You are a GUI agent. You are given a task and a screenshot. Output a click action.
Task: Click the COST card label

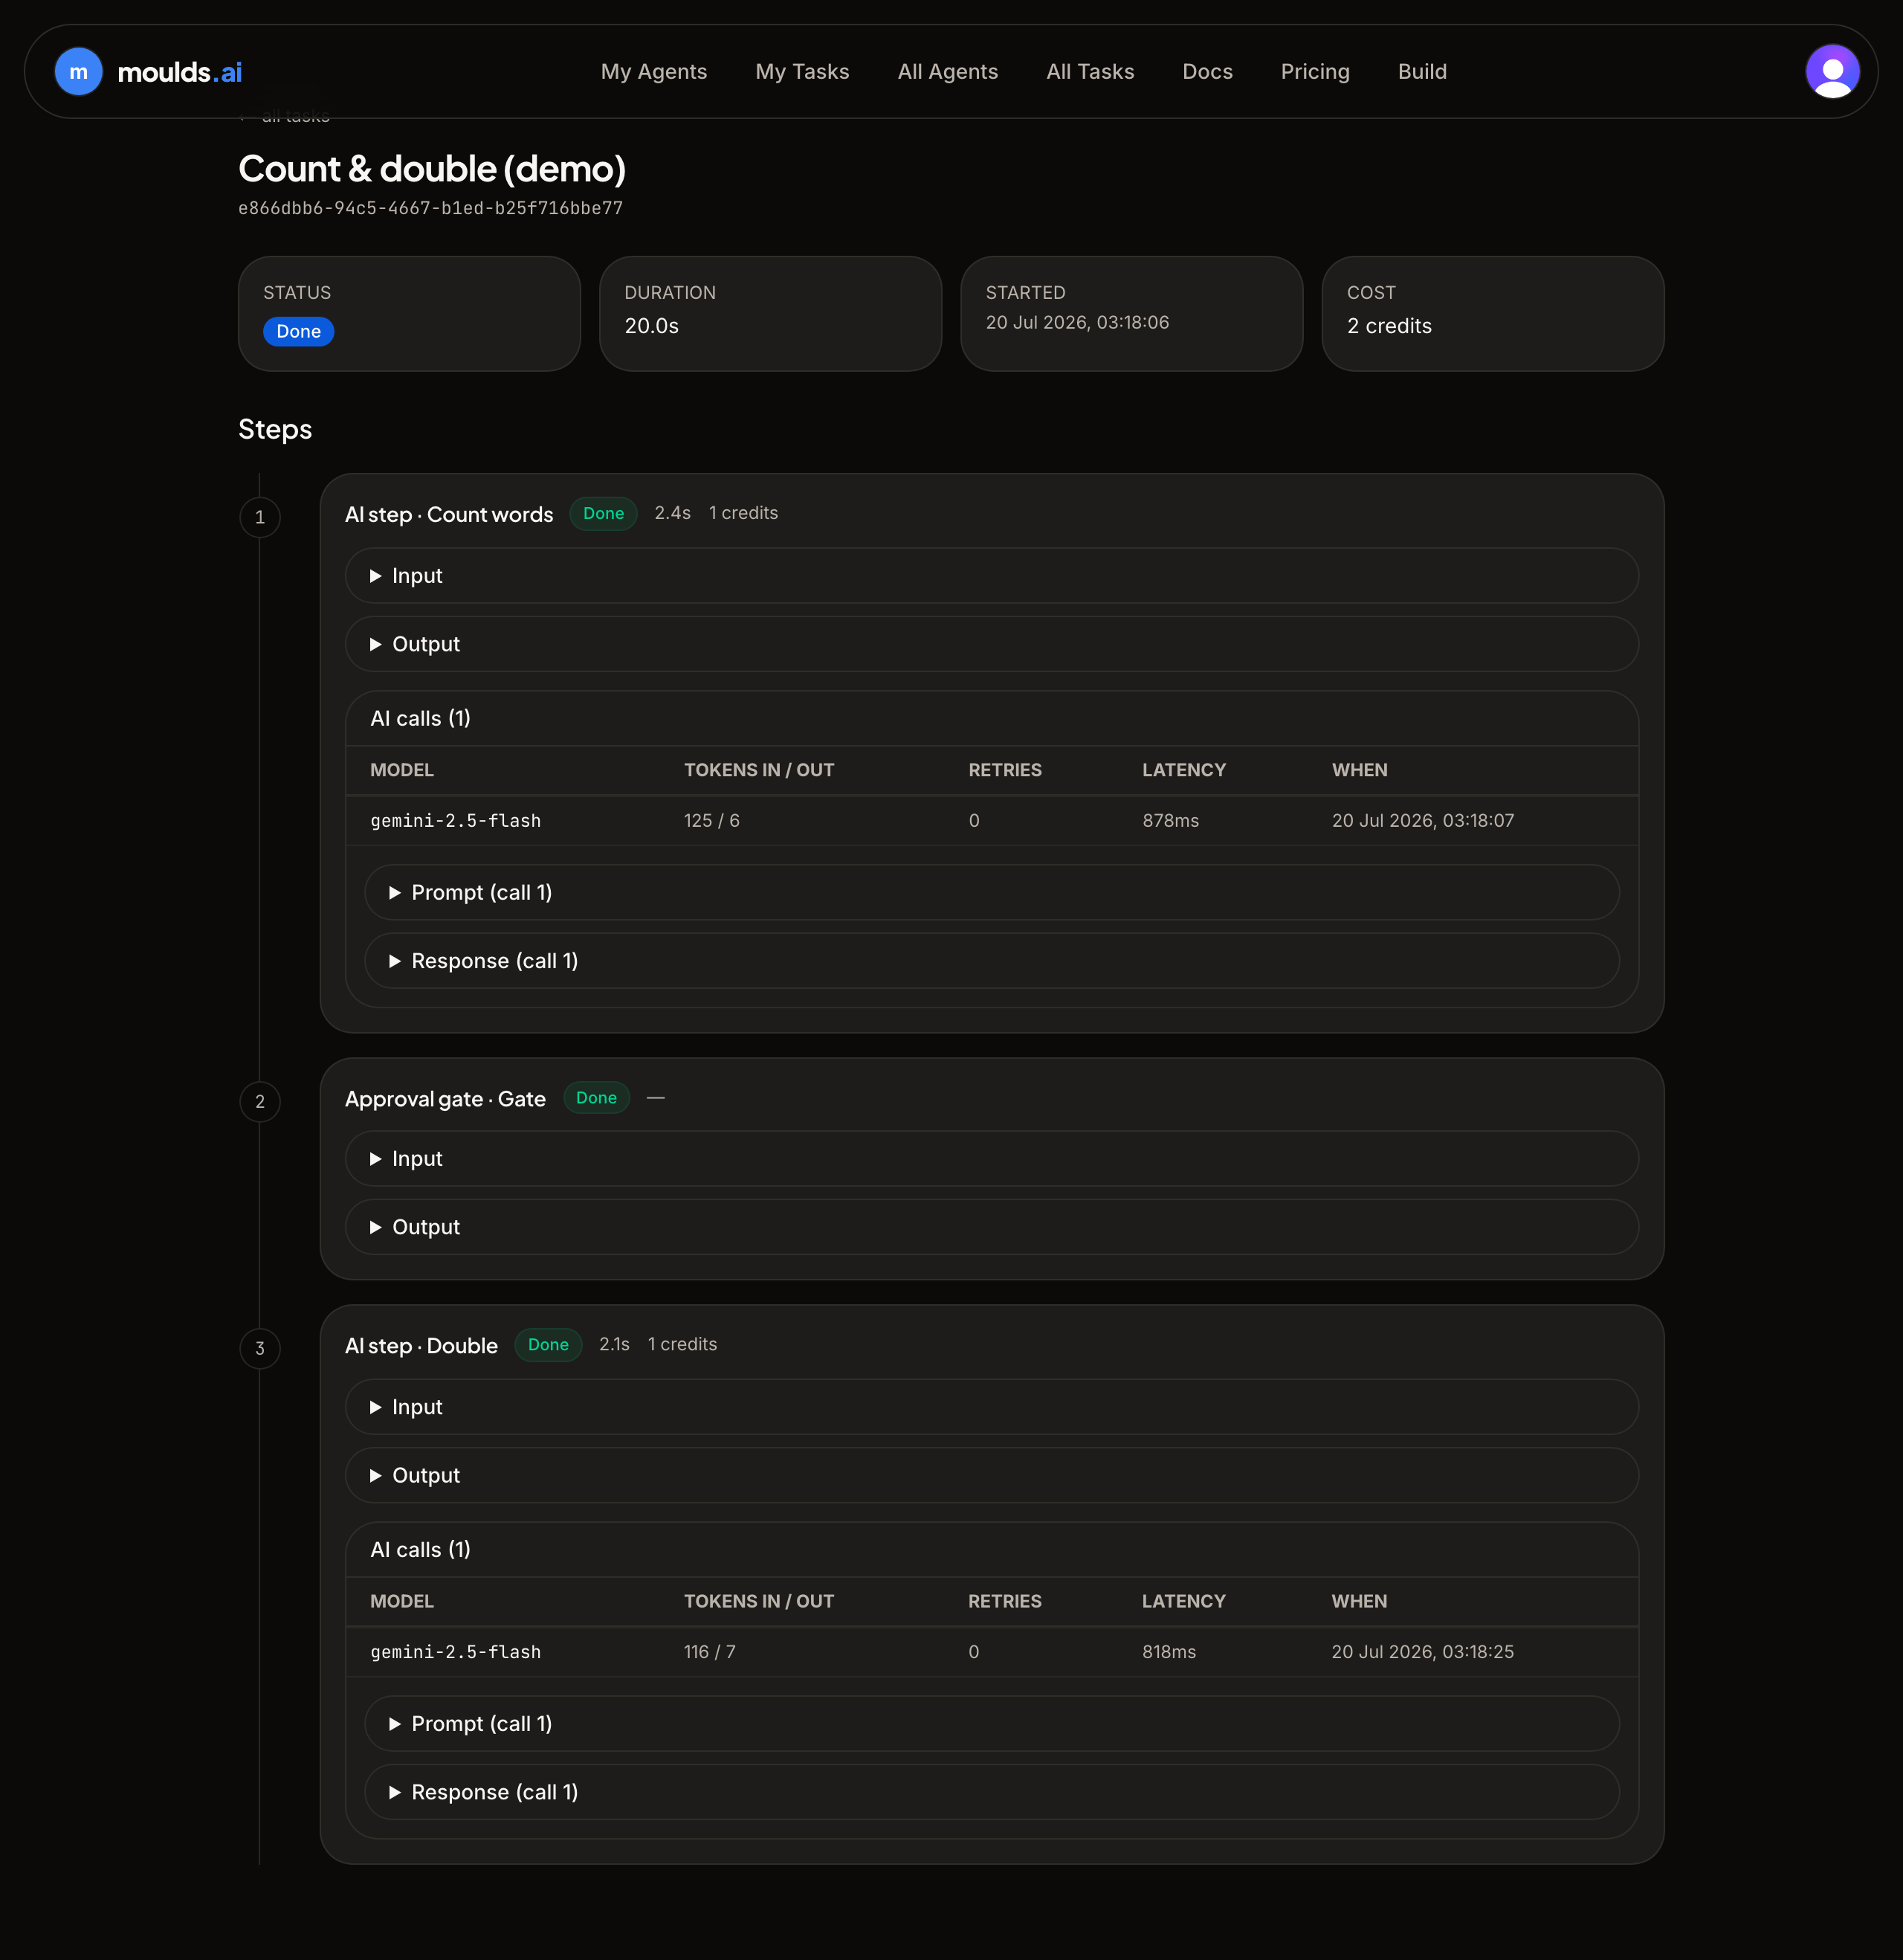[1371, 293]
